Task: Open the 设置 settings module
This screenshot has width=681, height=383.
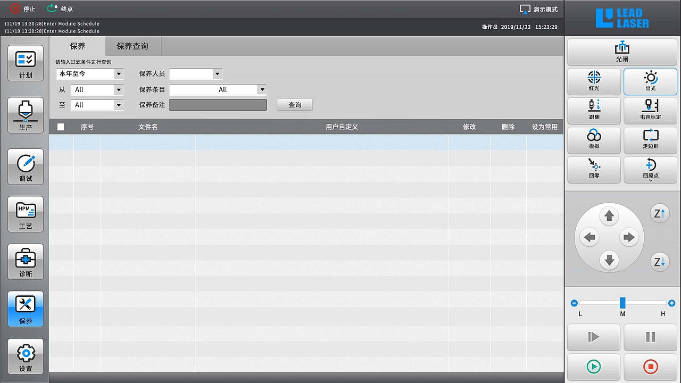Action: pos(26,357)
